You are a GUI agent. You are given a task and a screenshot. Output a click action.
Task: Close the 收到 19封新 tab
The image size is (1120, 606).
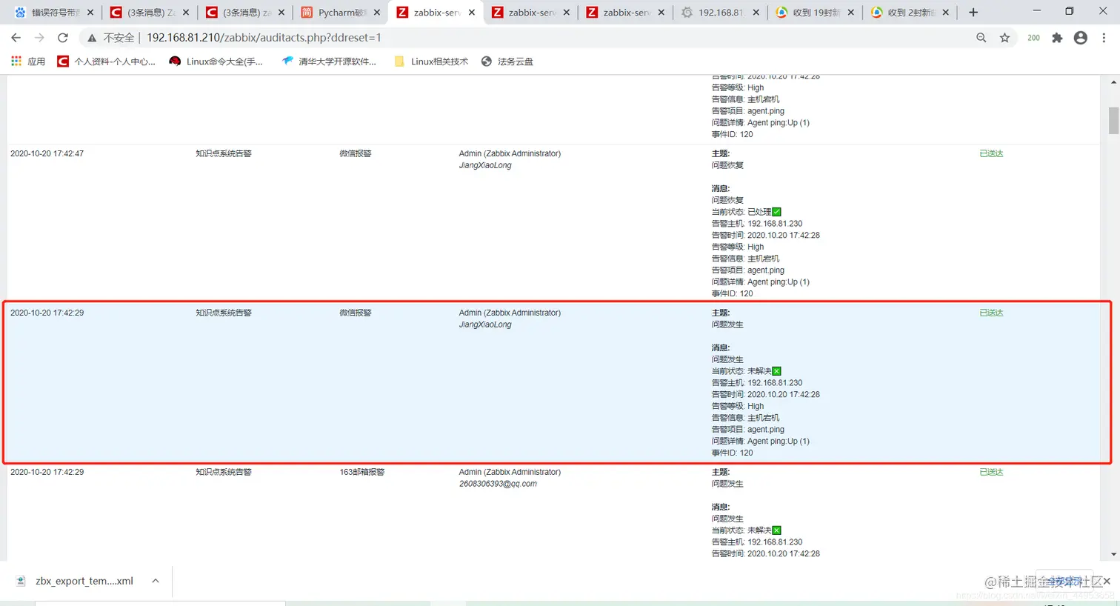pos(851,13)
